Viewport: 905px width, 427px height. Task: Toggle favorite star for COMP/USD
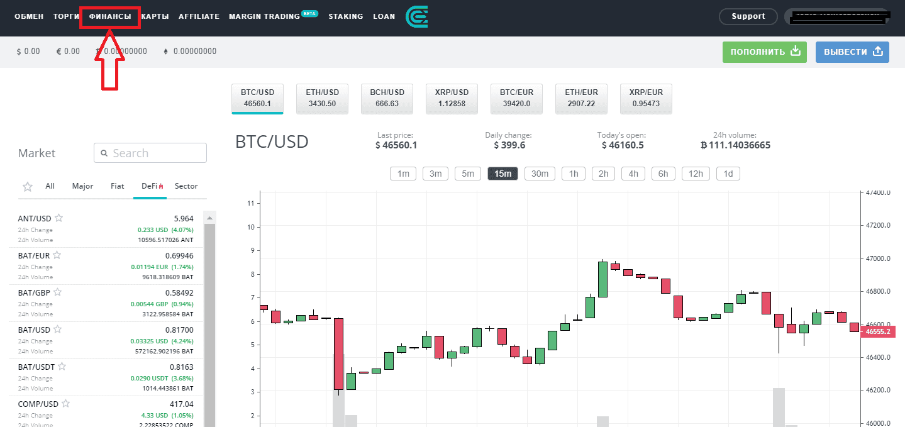tap(65, 404)
